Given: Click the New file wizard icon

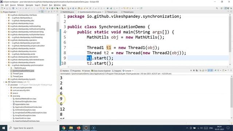Looking at the screenshot, I should tap(2, 8).
